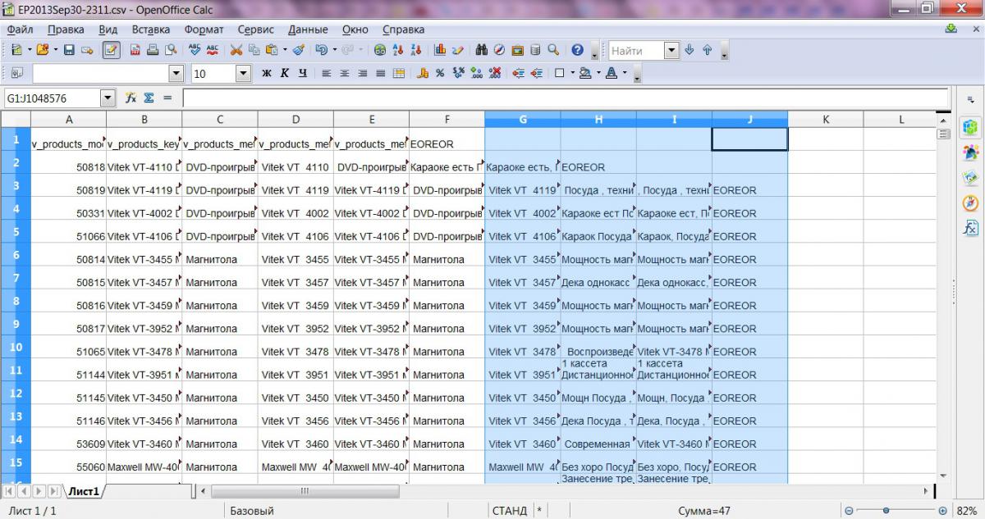
Task: Click the Background Color bucket icon
Action: (585, 73)
